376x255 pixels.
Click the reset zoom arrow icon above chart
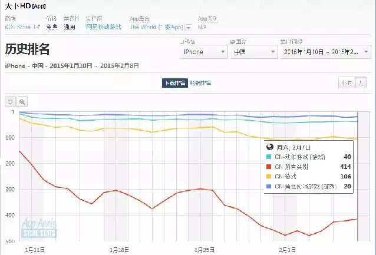[x=10, y=102]
